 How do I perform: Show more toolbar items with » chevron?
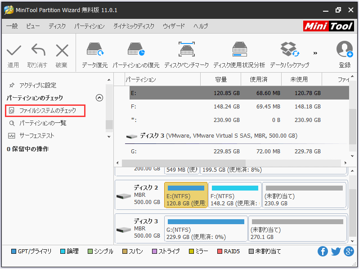click(315, 53)
